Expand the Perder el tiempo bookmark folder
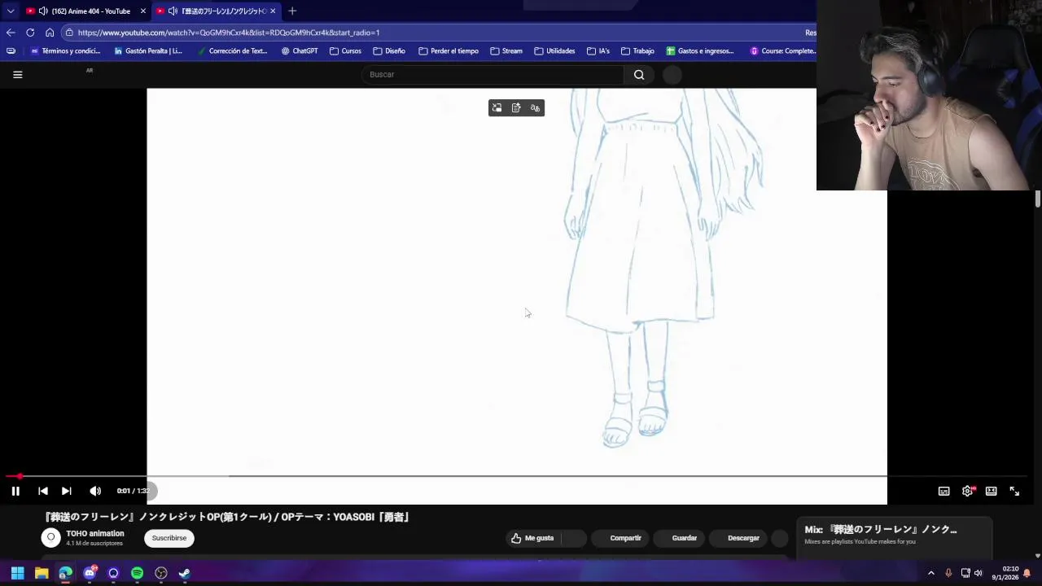 (449, 50)
